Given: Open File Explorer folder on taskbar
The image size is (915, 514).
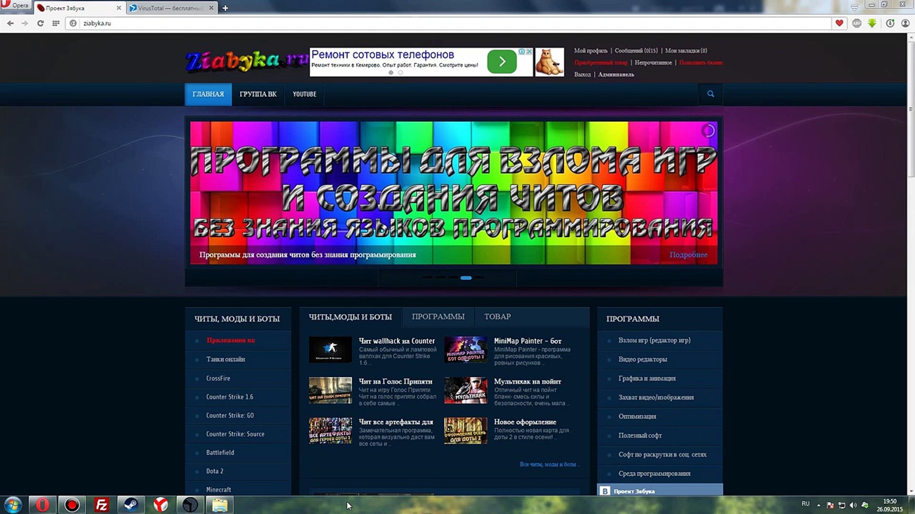Looking at the screenshot, I should [220, 504].
